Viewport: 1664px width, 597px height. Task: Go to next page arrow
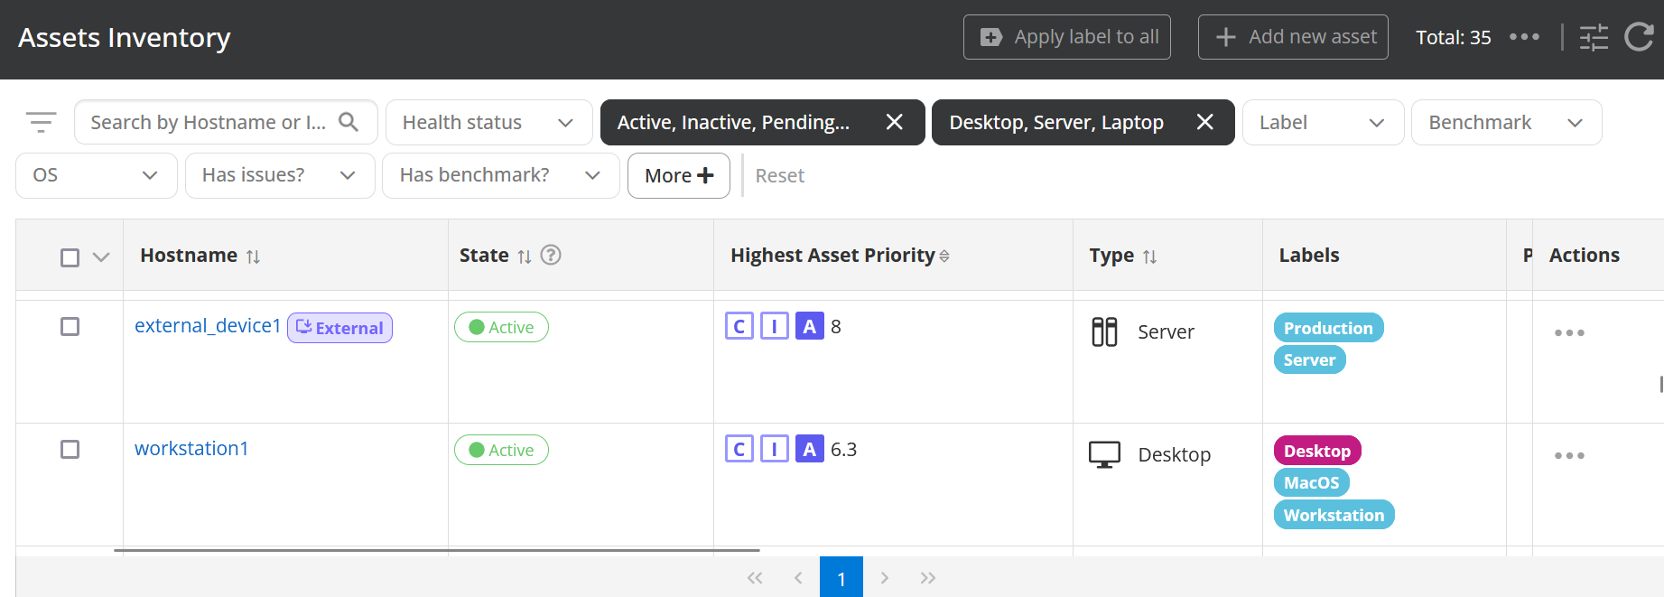coord(885,578)
